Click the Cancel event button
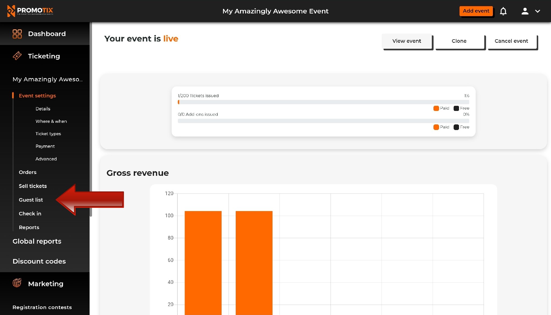This screenshot has width=551, height=315. 511,41
